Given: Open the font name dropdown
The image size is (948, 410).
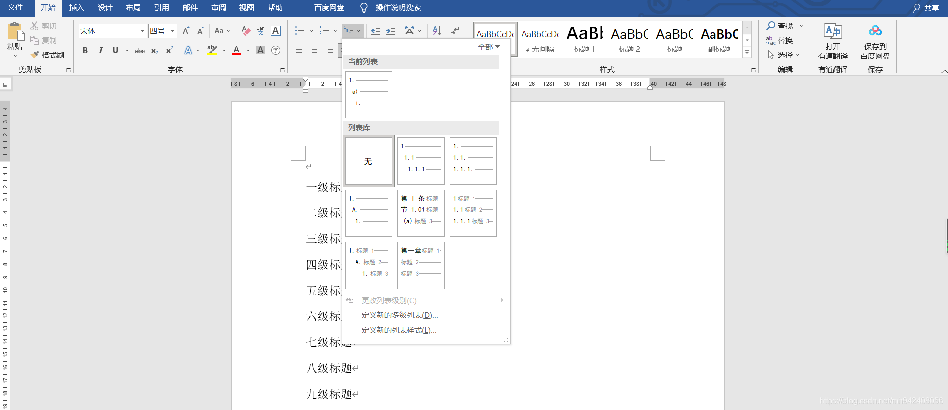Looking at the screenshot, I should [143, 31].
